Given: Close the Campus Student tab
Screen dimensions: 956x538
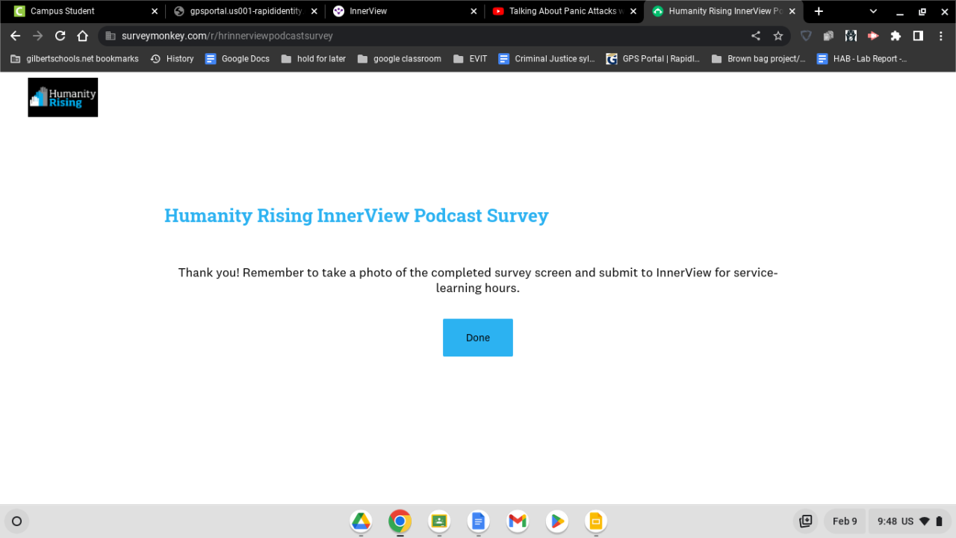Looking at the screenshot, I should (x=155, y=11).
